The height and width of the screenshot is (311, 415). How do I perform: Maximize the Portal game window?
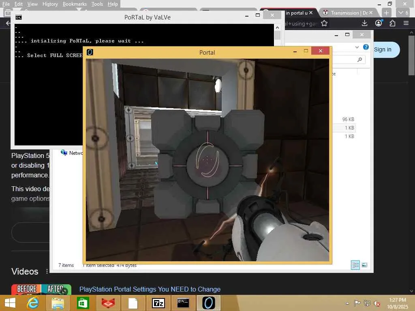coord(306,51)
